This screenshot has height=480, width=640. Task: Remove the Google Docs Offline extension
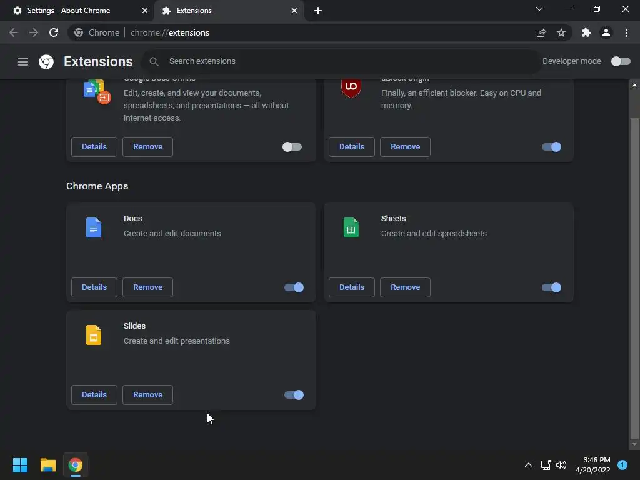click(x=147, y=147)
